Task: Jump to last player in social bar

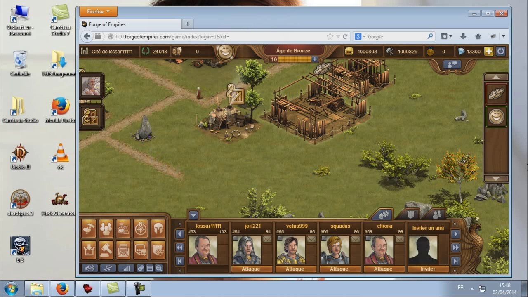Action: click(x=455, y=261)
